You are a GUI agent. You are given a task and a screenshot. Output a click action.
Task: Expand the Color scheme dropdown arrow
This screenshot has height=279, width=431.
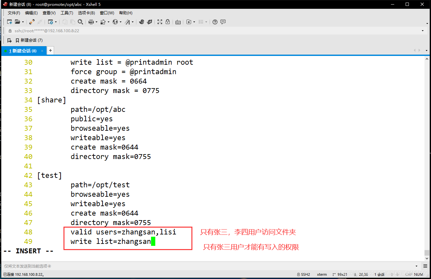tap(108, 22)
